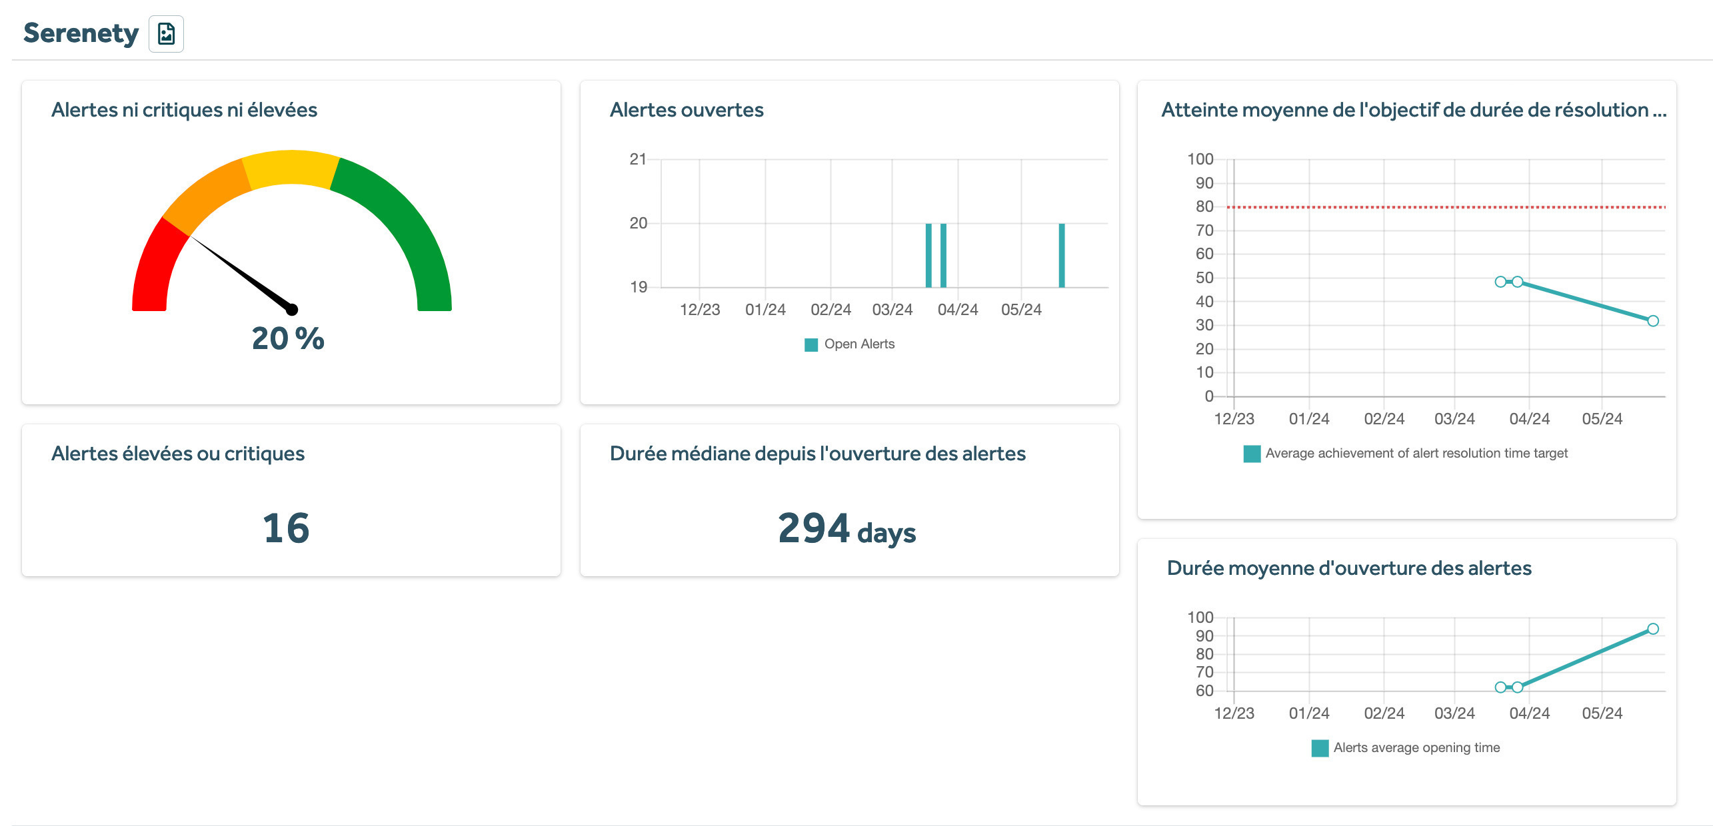The width and height of the screenshot is (1713, 826).
Task: Click the last Open Alerts bar near 05/24
Action: (1062, 256)
